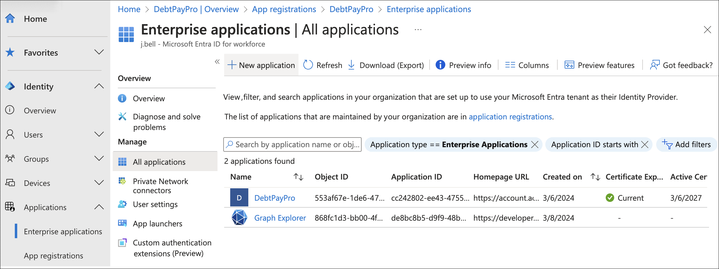Click the Application ID column header
Viewport: 719px width, 269px height.
[416, 177]
